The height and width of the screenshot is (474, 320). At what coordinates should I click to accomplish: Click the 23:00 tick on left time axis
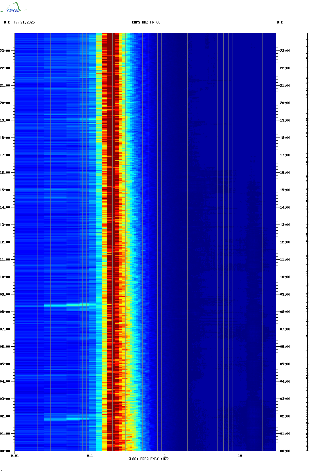point(5,51)
